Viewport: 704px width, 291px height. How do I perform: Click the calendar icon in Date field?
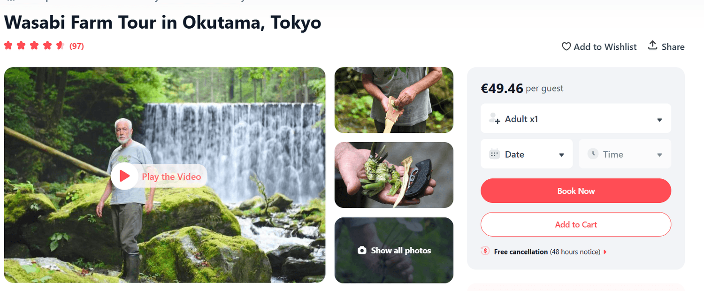pyautogui.click(x=494, y=154)
